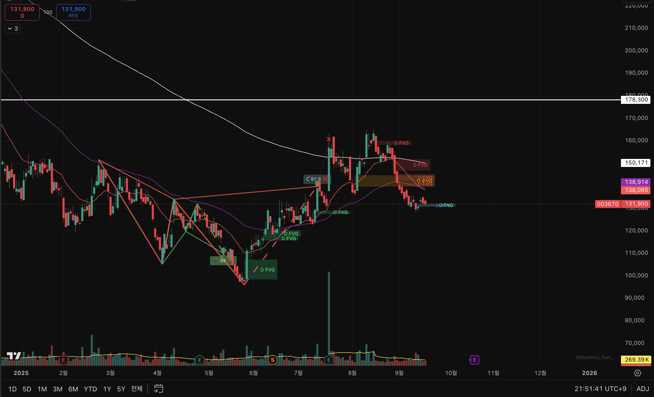This screenshot has width=654, height=397.
Task: Expand the collapsed indicator legend chevron
Action: [12, 29]
